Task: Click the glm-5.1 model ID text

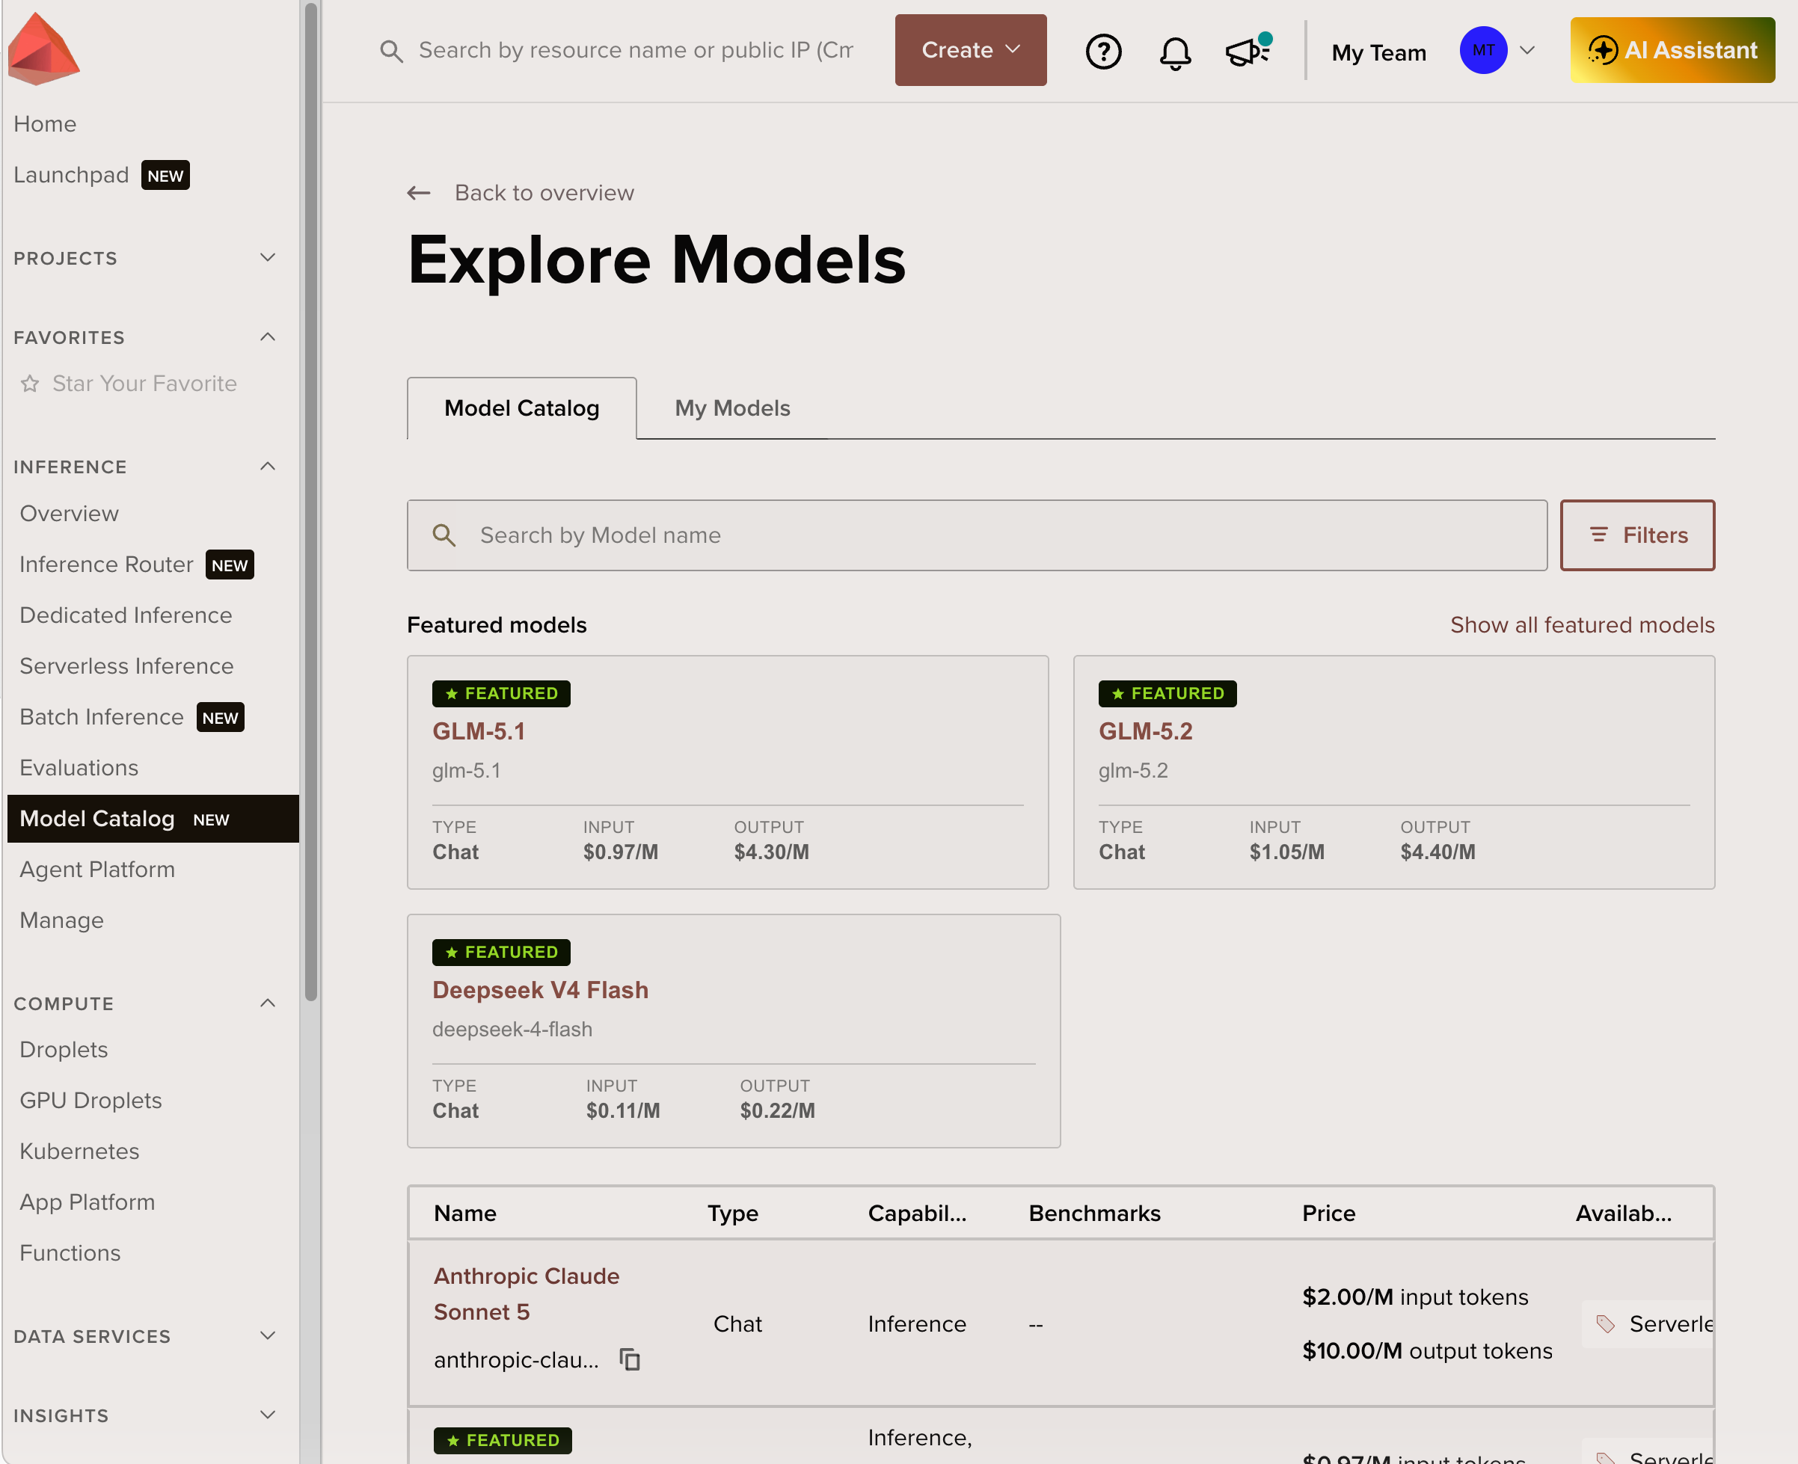Action: pyautogui.click(x=467, y=771)
